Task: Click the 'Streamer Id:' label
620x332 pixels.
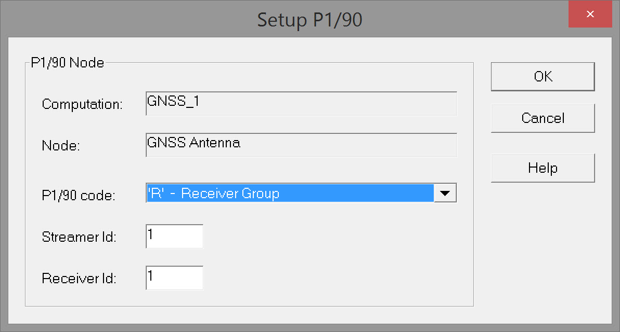Action: point(79,238)
